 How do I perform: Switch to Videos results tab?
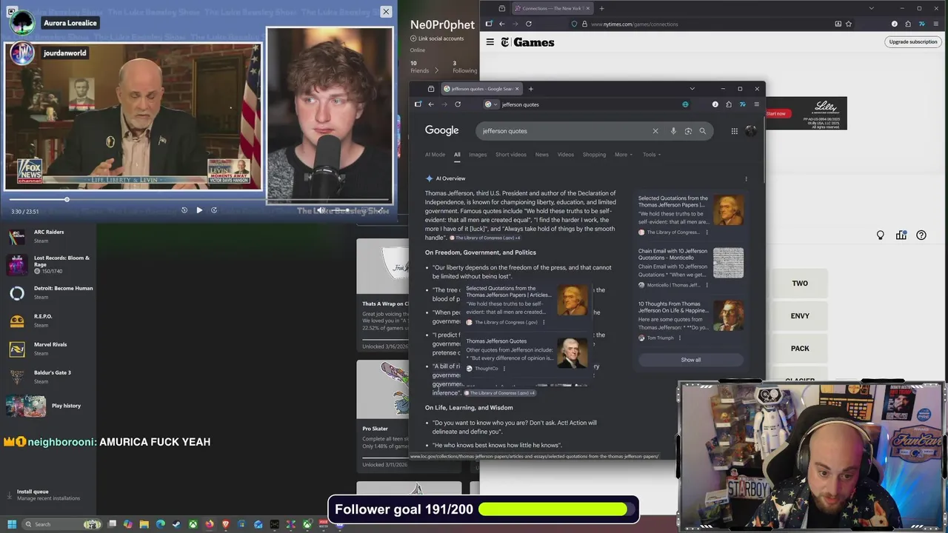click(566, 155)
